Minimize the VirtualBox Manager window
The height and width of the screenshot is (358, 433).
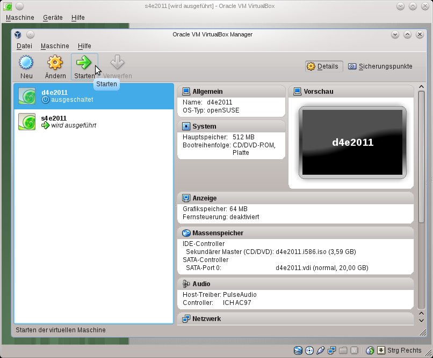(395, 35)
